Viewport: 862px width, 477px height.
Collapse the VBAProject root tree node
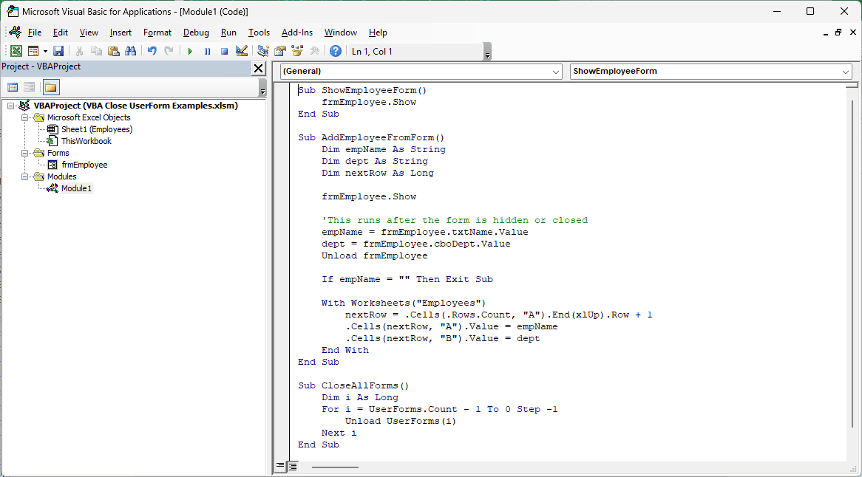click(10, 106)
